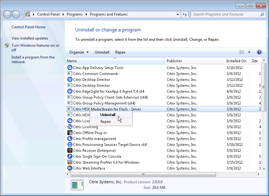This screenshot has width=269, height=196.
Task: Open Install a program from the network
Action: (33, 59)
